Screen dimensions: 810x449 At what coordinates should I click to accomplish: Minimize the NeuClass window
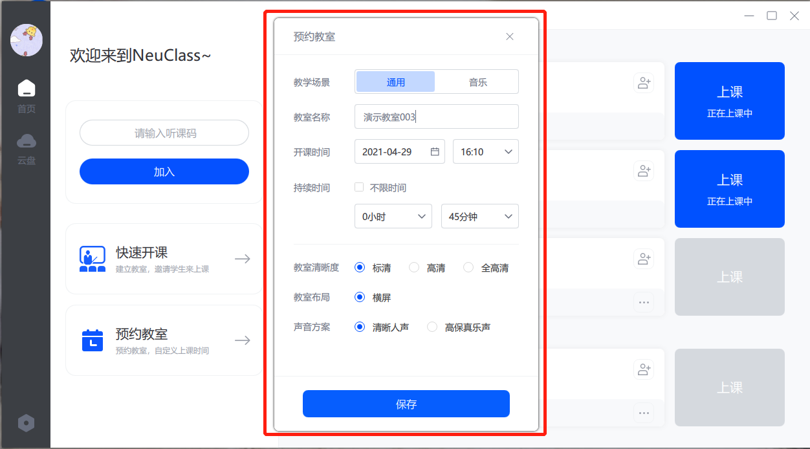[749, 16]
